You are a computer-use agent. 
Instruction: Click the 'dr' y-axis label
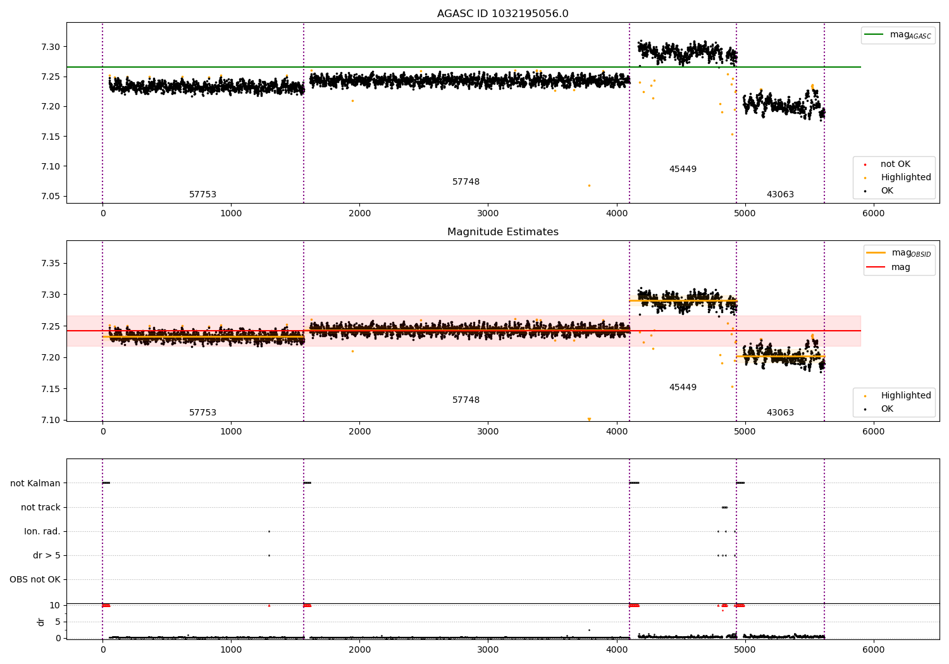click(41, 622)
